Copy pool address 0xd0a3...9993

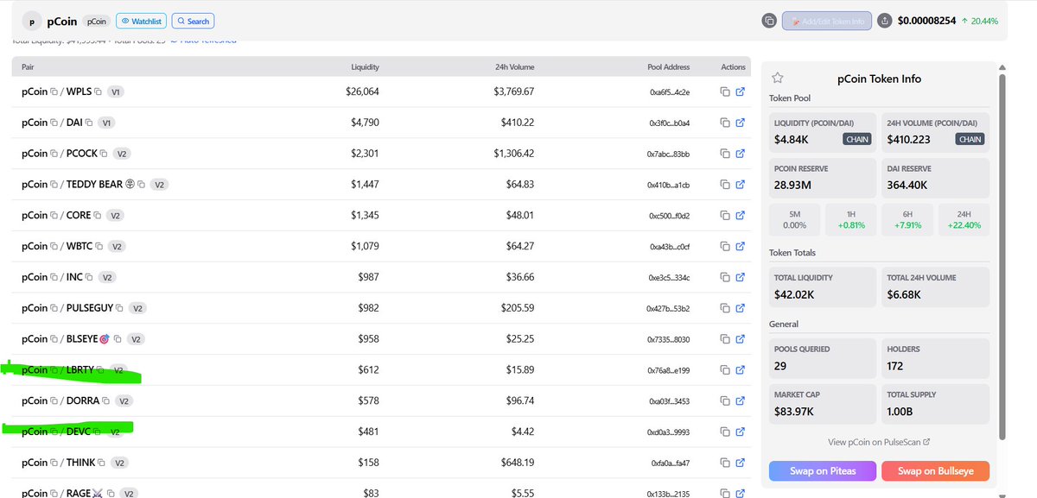pyautogui.click(x=726, y=432)
